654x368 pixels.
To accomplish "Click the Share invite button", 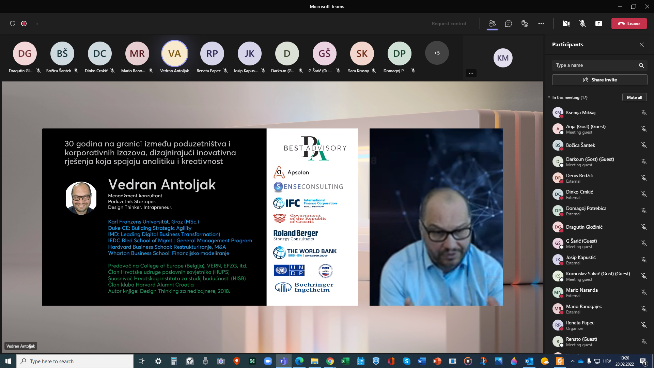I will (x=599, y=80).
